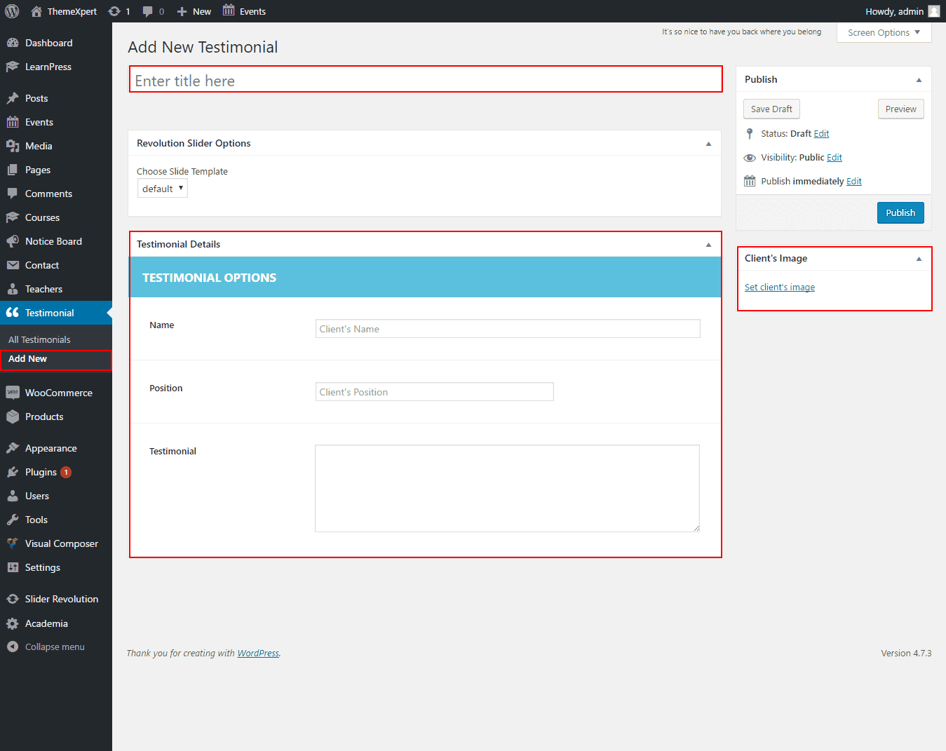Click the admin user avatar
Viewport: 946px width, 751px height.
(x=933, y=11)
